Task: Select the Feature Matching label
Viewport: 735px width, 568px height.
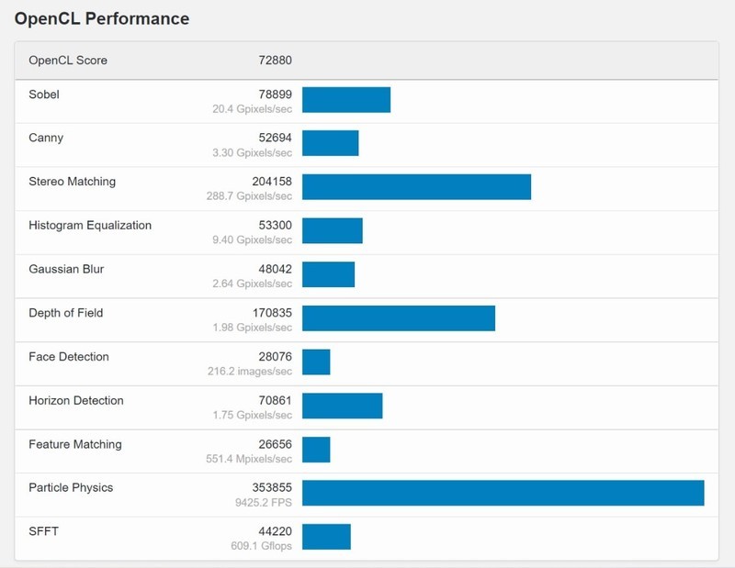Action: pyautogui.click(x=74, y=444)
